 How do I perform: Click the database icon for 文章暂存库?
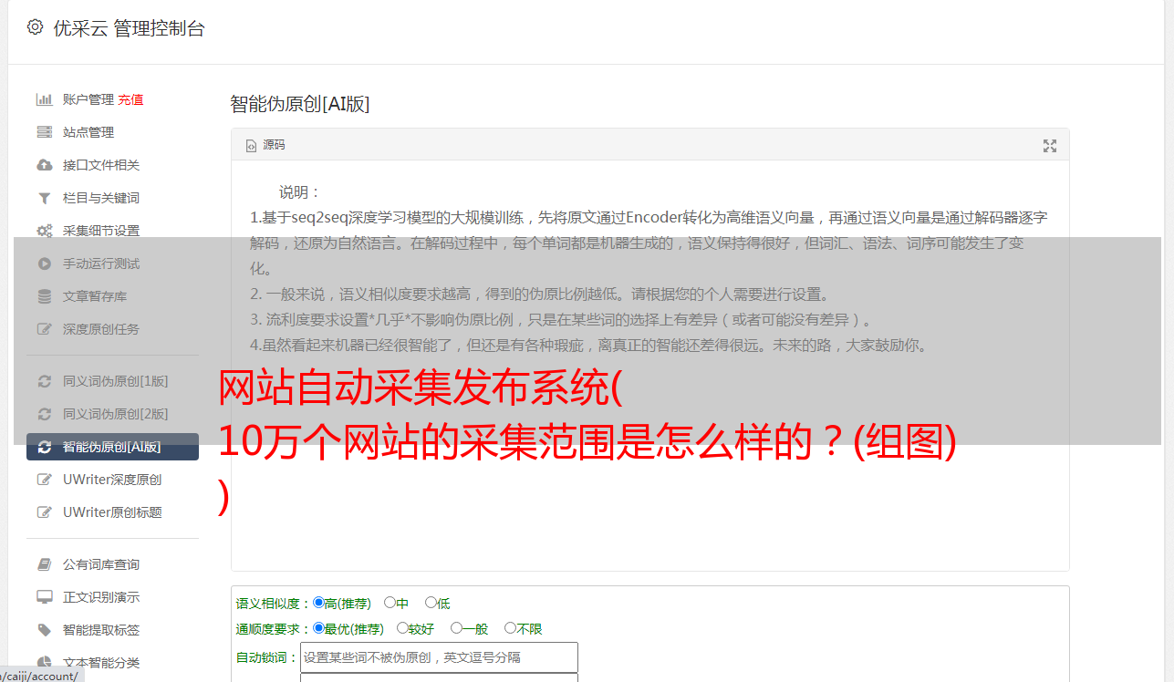(44, 296)
